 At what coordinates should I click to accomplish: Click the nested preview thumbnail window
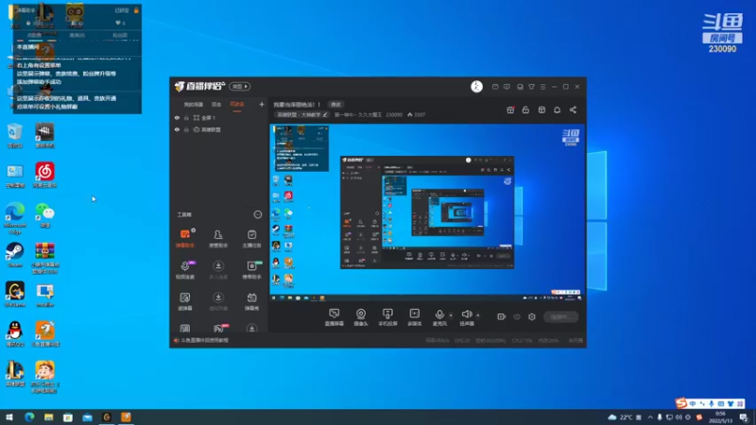point(427,212)
